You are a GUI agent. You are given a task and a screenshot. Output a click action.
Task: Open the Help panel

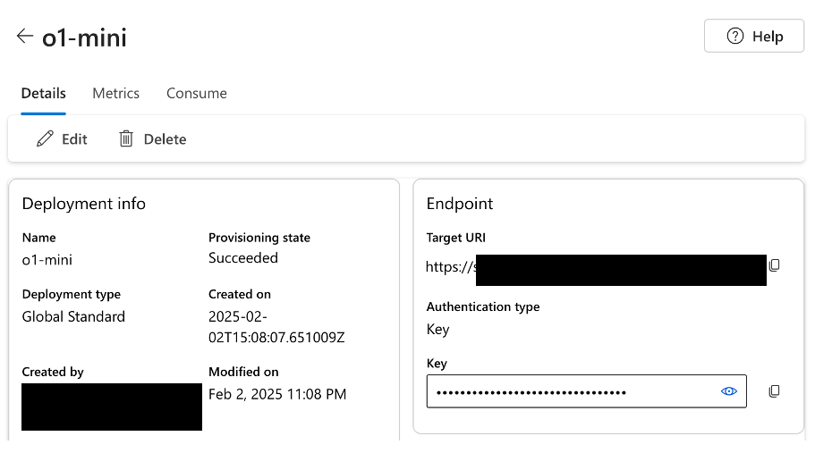click(x=753, y=37)
